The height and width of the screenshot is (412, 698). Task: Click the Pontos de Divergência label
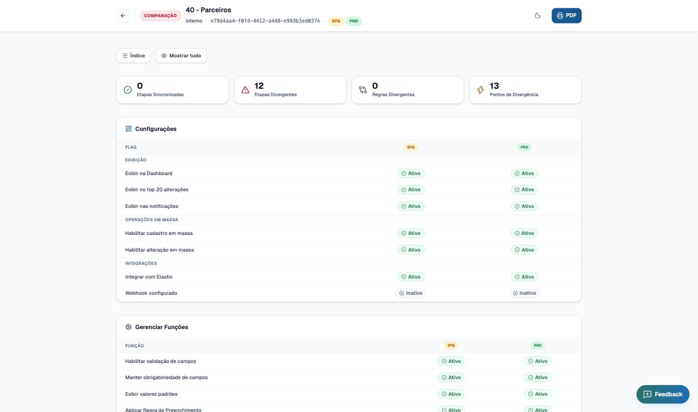[514, 95]
